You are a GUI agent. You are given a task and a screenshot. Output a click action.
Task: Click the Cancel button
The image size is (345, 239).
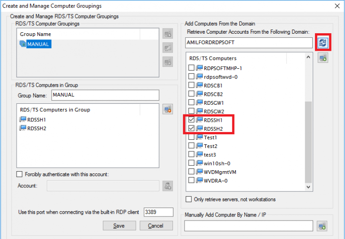[x=156, y=226]
